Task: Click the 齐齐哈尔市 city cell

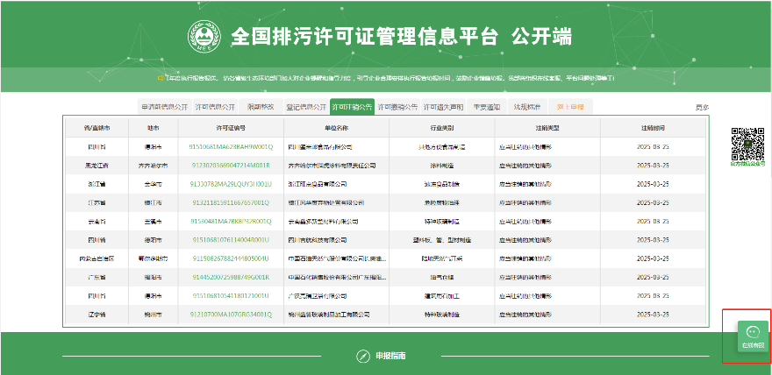Action: pyautogui.click(x=154, y=166)
